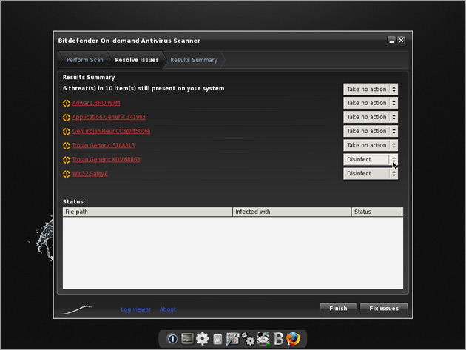Select the Resolve Issues tab
Screen dimensions: 466x350
click(137, 60)
